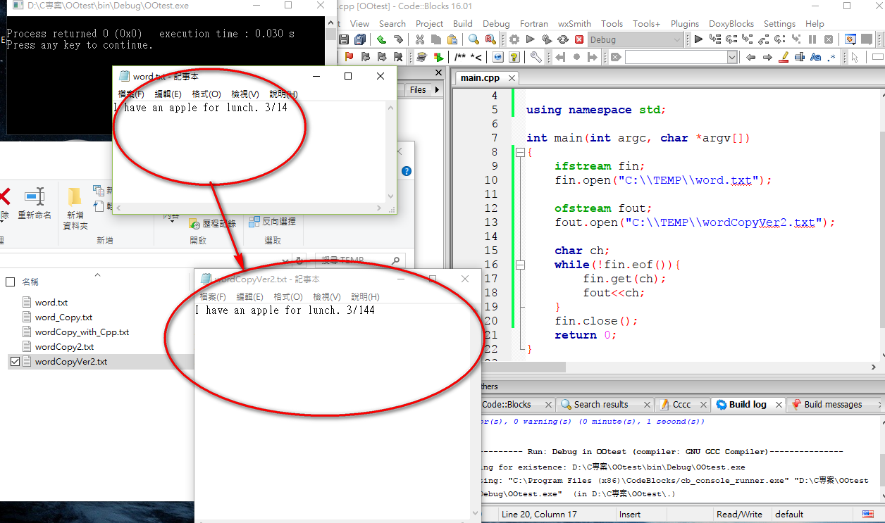Open the Build menu in Code::Blocks
The image size is (885, 523).
(463, 23)
